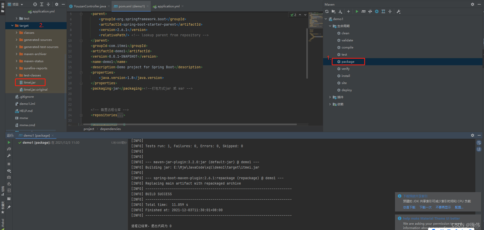This screenshot has width=484, height=230.
Task: Toggle Maven Offline Mode icon
Action: click(x=377, y=11)
